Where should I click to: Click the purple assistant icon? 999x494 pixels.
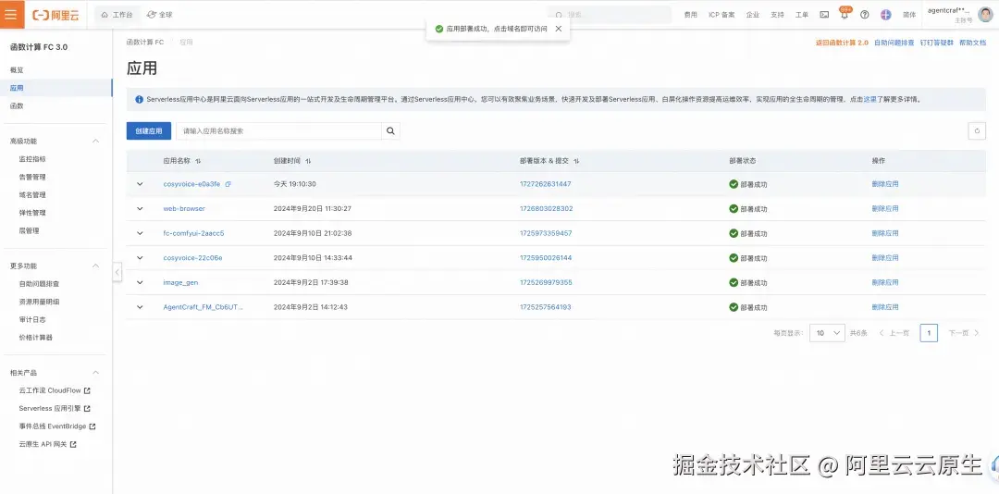[885, 15]
